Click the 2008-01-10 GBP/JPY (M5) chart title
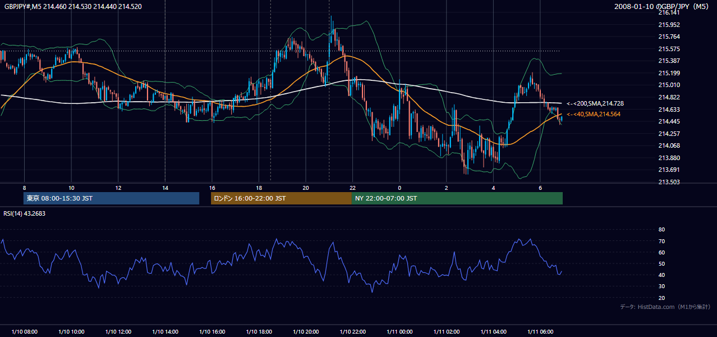 [x=663, y=6]
